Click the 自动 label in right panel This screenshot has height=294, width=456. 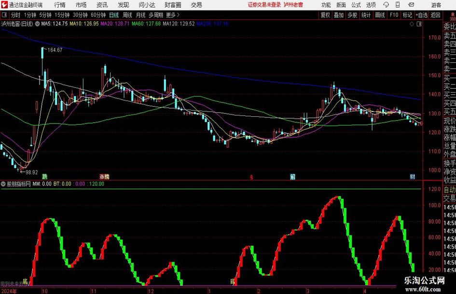tap(450, 190)
